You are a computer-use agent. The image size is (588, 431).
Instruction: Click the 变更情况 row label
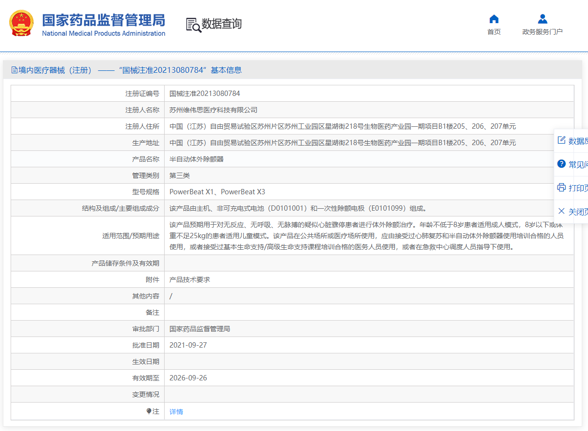pos(146,394)
